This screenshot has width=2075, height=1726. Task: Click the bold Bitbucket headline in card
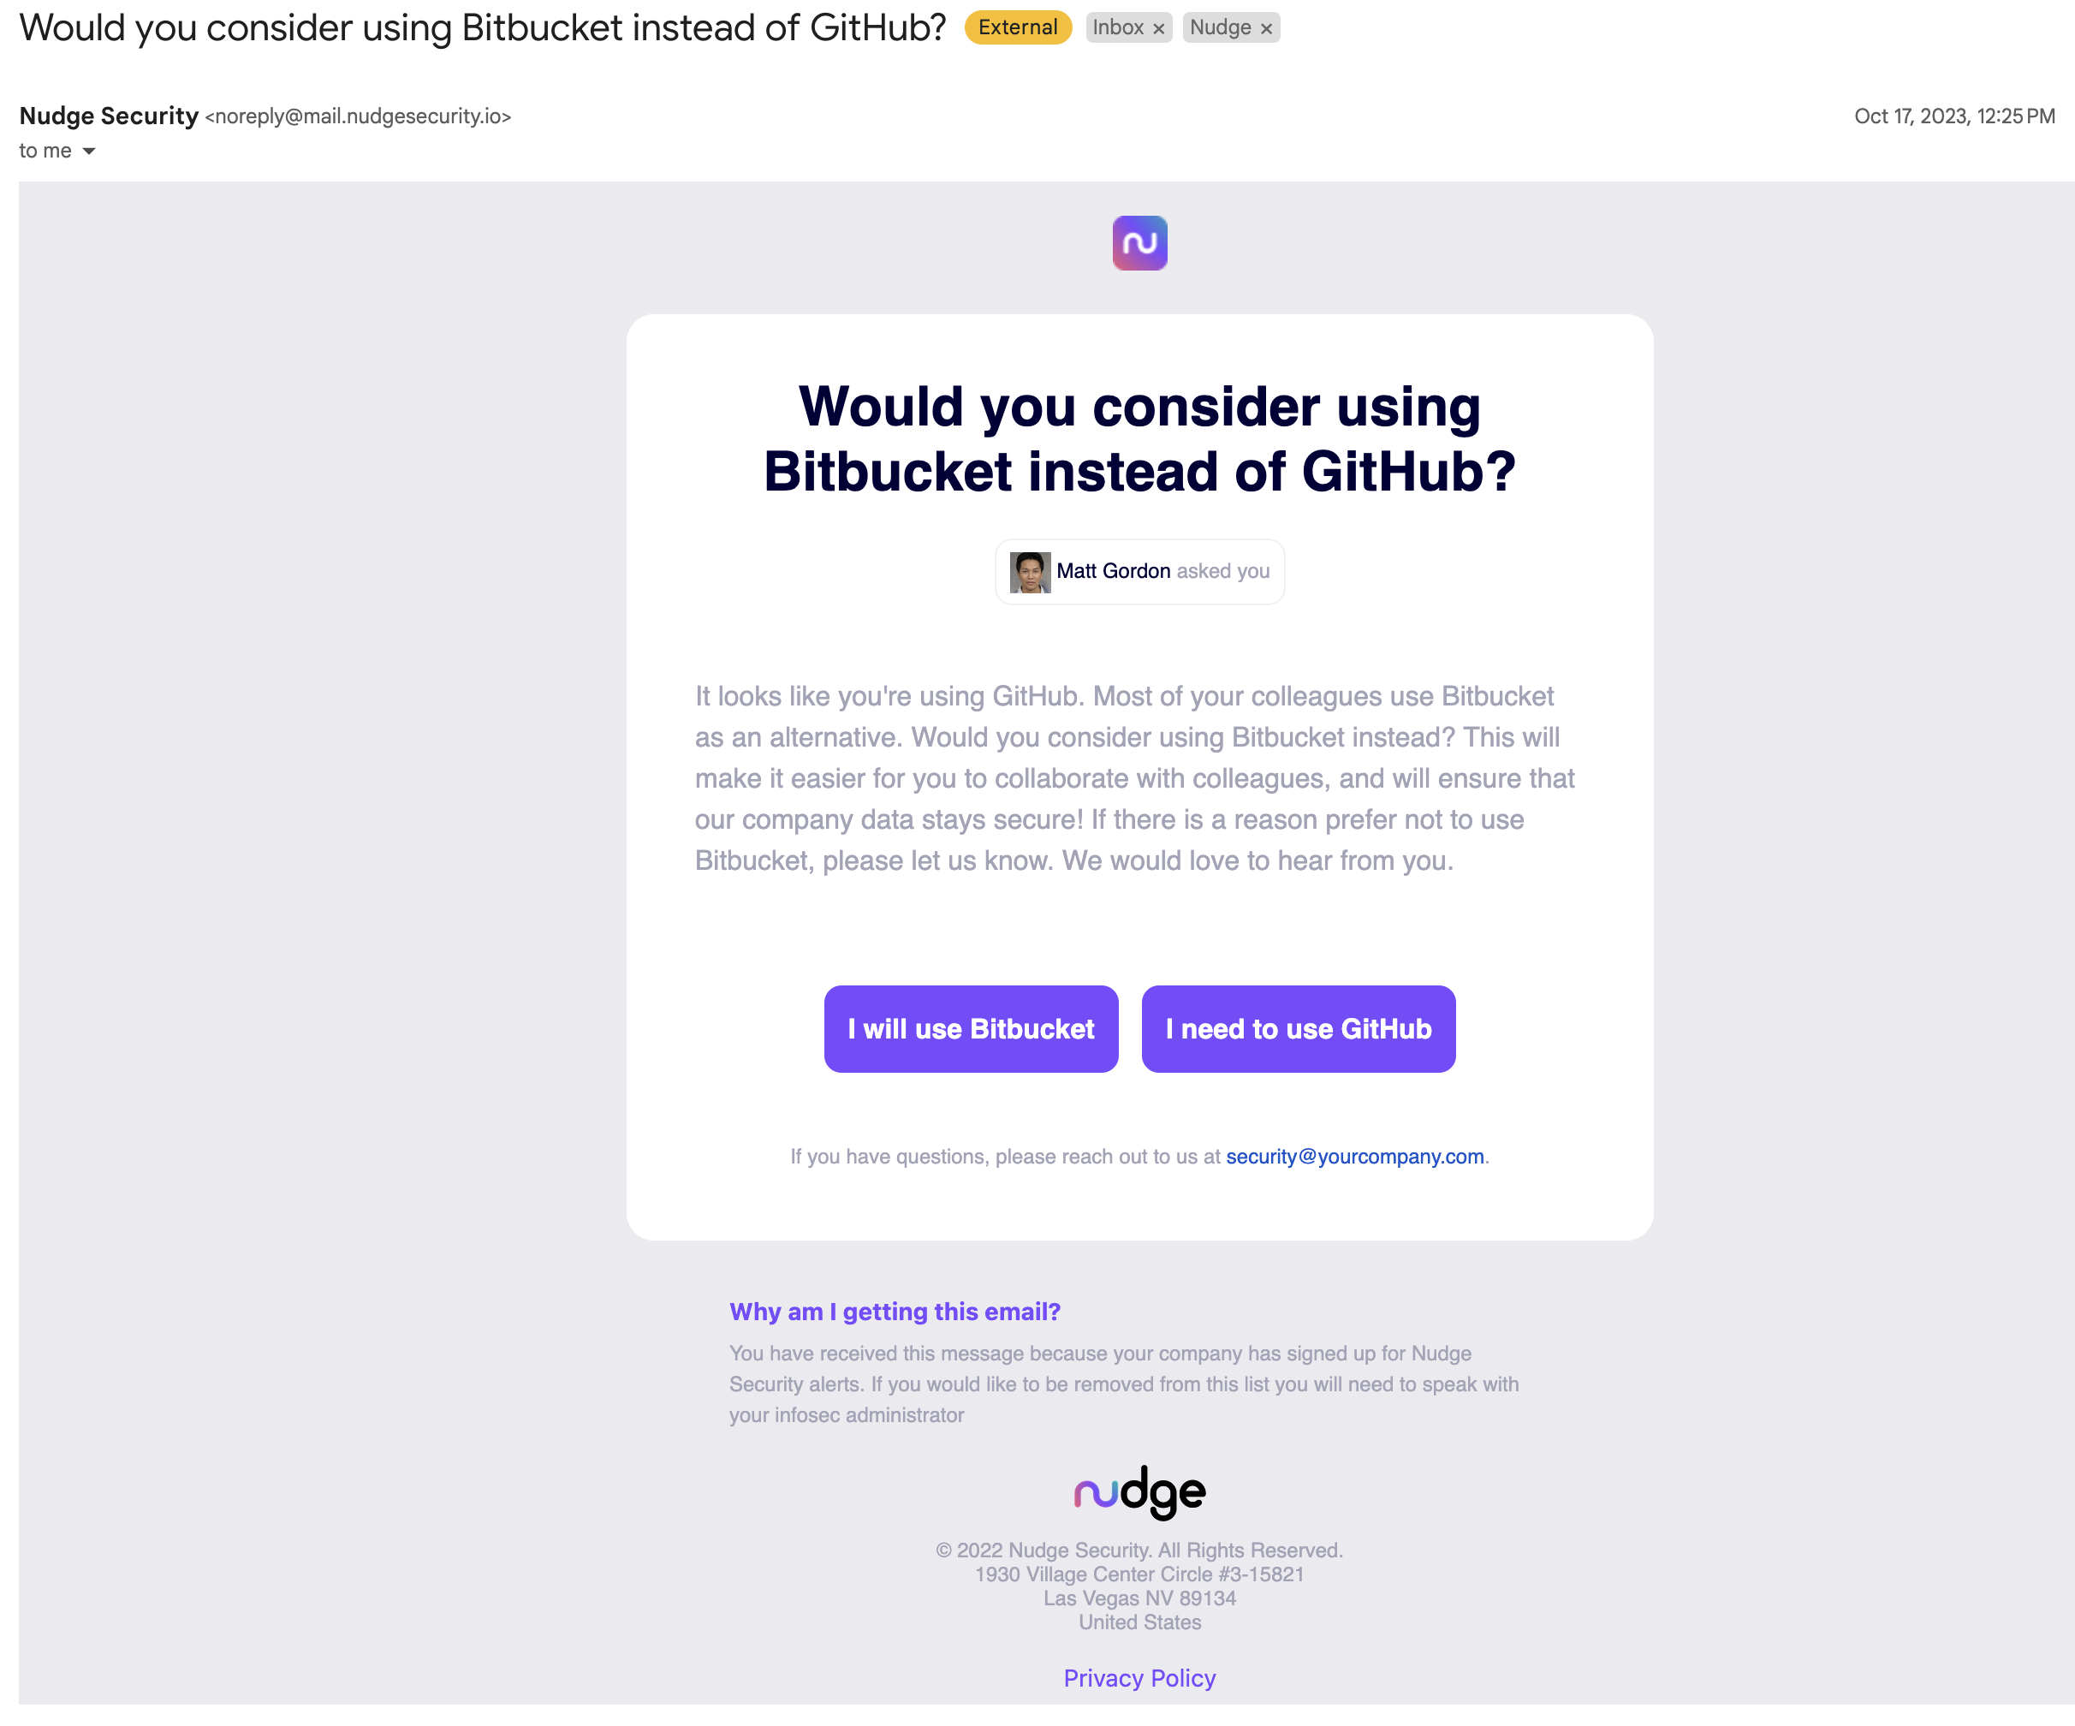click(1139, 438)
